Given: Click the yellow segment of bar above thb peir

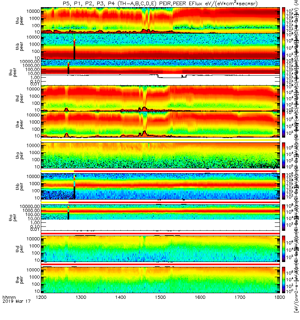Looking at the screenshot, I should pos(58,171).
